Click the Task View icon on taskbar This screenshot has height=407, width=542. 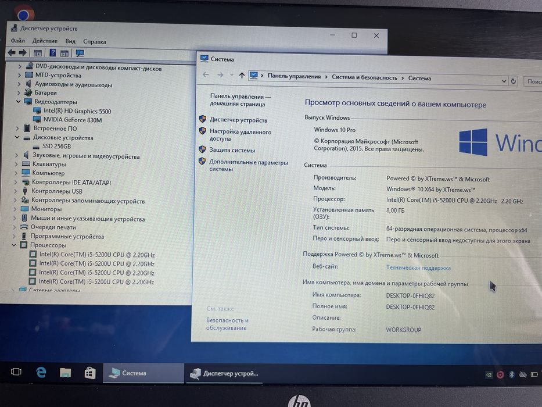16,372
